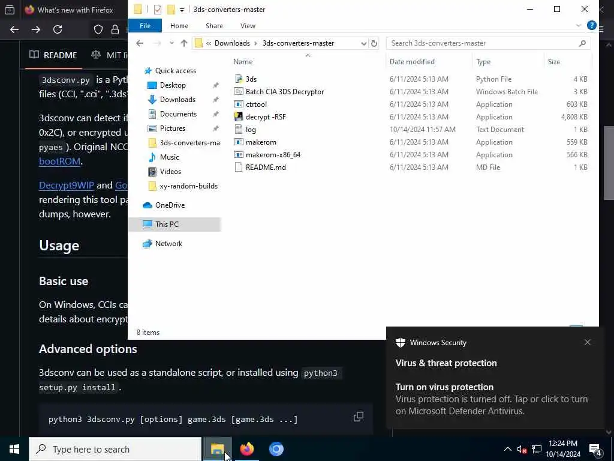This screenshot has height=461, width=614.
Task: Select the log text document icon
Action: pos(239,129)
